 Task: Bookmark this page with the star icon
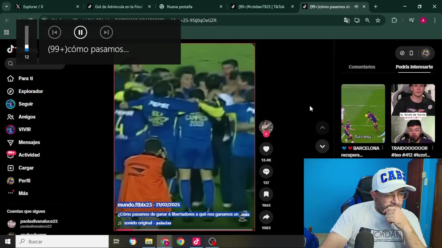[x=378, y=20]
